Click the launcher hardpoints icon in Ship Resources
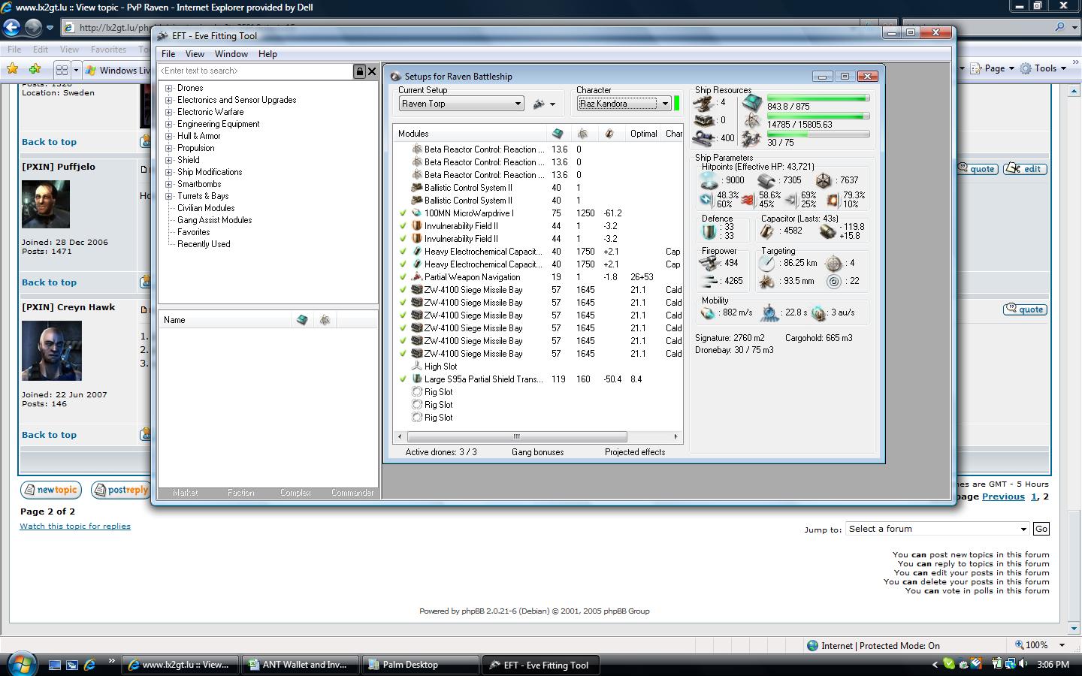Image resolution: width=1082 pixels, height=676 pixels. [704, 120]
